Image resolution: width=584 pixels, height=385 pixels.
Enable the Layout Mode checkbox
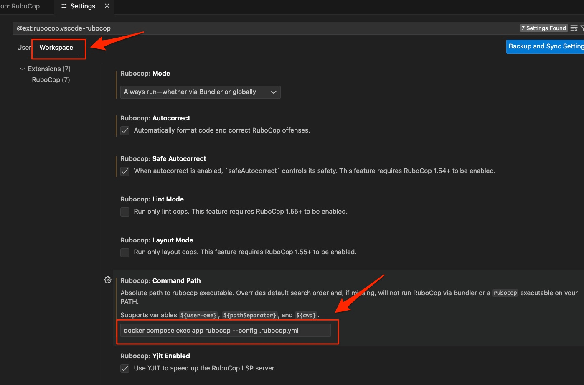pos(125,252)
